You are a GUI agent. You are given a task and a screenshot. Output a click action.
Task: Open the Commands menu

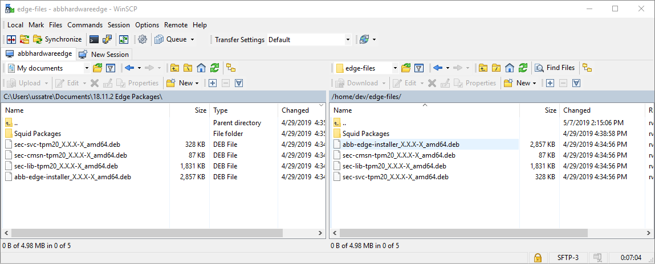tap(85, 25)
